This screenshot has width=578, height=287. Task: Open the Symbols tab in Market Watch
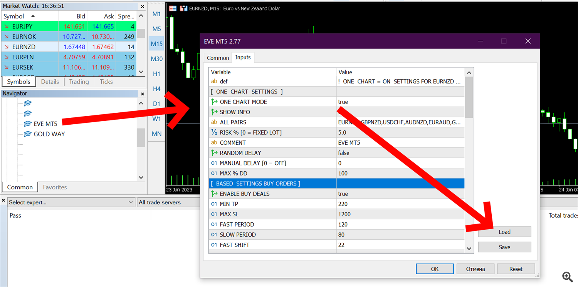18,82
